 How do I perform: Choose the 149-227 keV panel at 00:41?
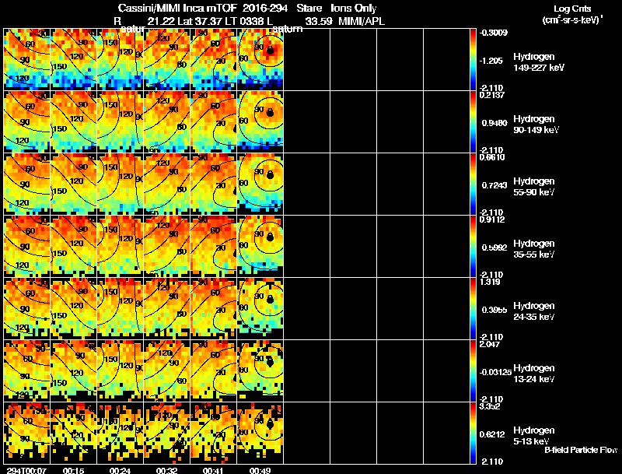point(213,59)
